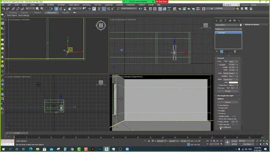Viewport: 270px width, 152px height.
Task: Collapse the Options rollout
Action: tap(221, 99)
